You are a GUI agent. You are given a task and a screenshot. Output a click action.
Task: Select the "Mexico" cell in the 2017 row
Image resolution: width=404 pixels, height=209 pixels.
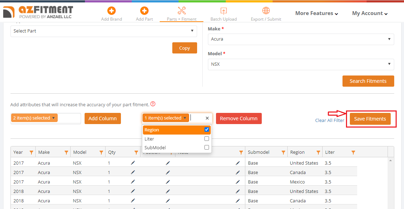click(x=297, y=182)
